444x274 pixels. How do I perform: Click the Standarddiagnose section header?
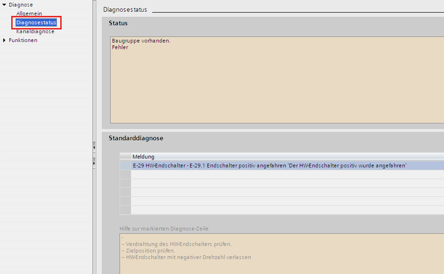tap(136, 138)
